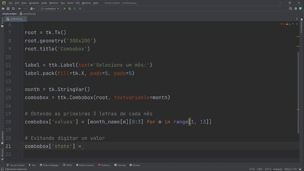Click the open folder toolbar icon
Viewport: 304px width, 171px height.
pos(3,9)
